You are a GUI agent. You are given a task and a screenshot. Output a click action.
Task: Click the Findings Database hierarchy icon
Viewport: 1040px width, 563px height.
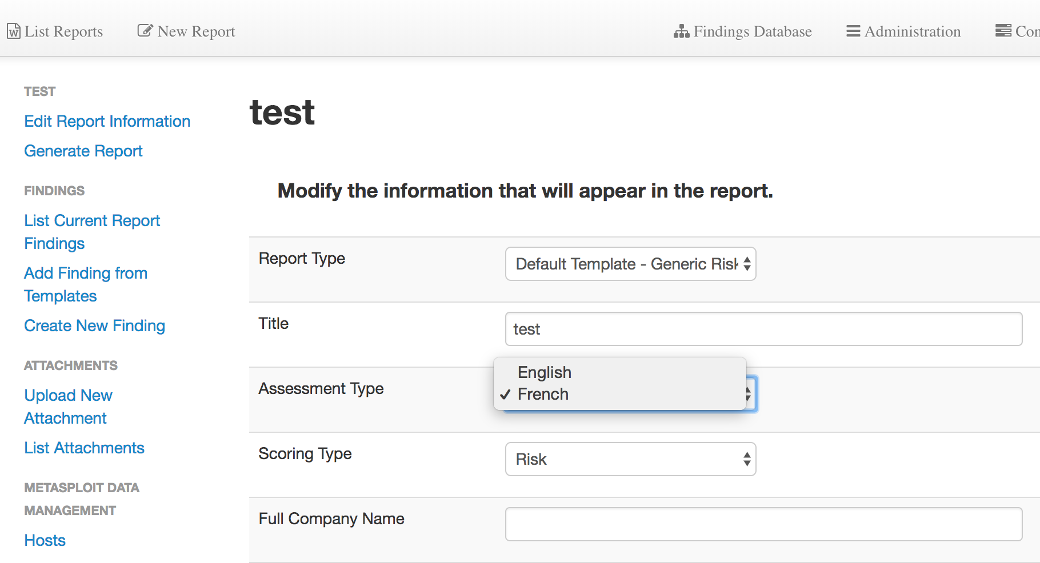point(681,31)
